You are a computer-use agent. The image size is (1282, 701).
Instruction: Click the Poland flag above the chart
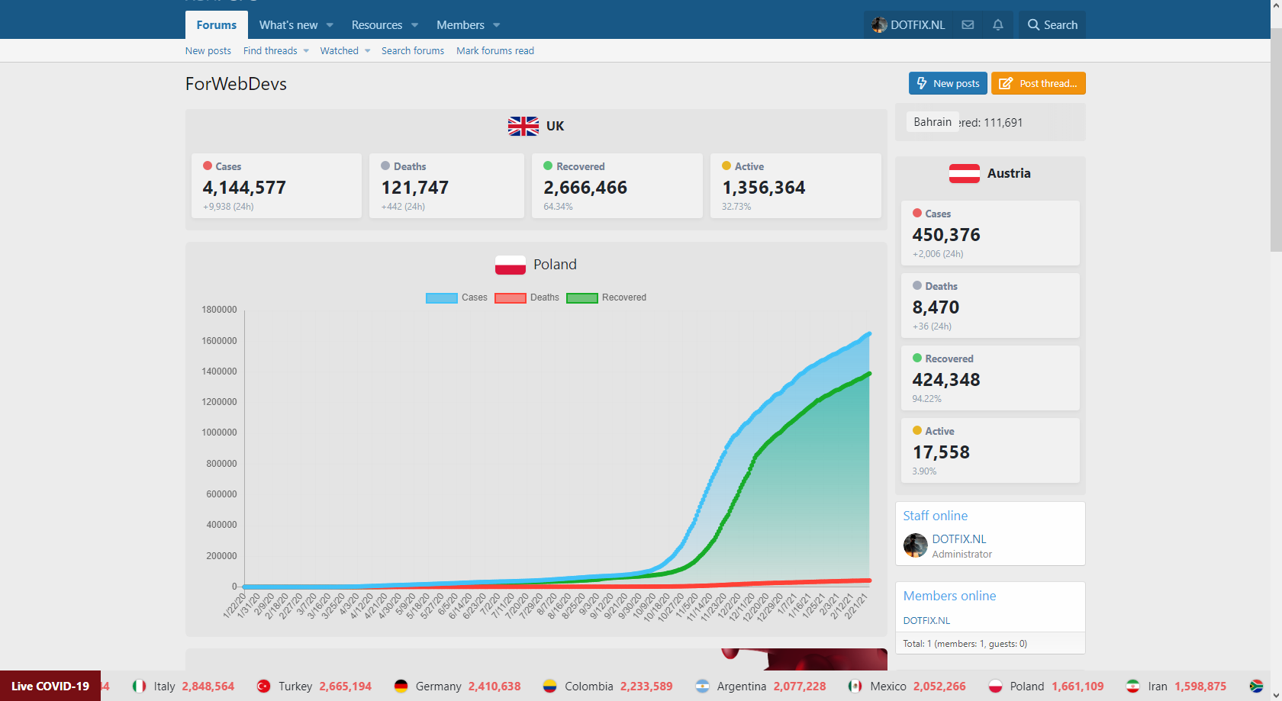tap(510, 265)
